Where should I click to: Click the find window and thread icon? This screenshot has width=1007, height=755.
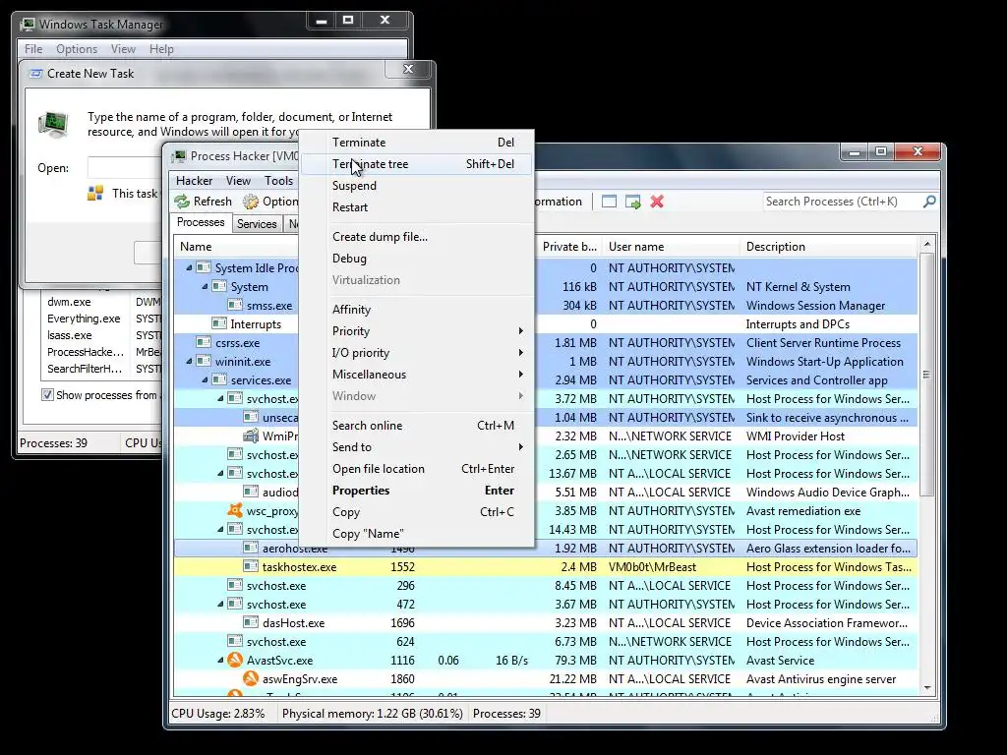click(632, 202)
